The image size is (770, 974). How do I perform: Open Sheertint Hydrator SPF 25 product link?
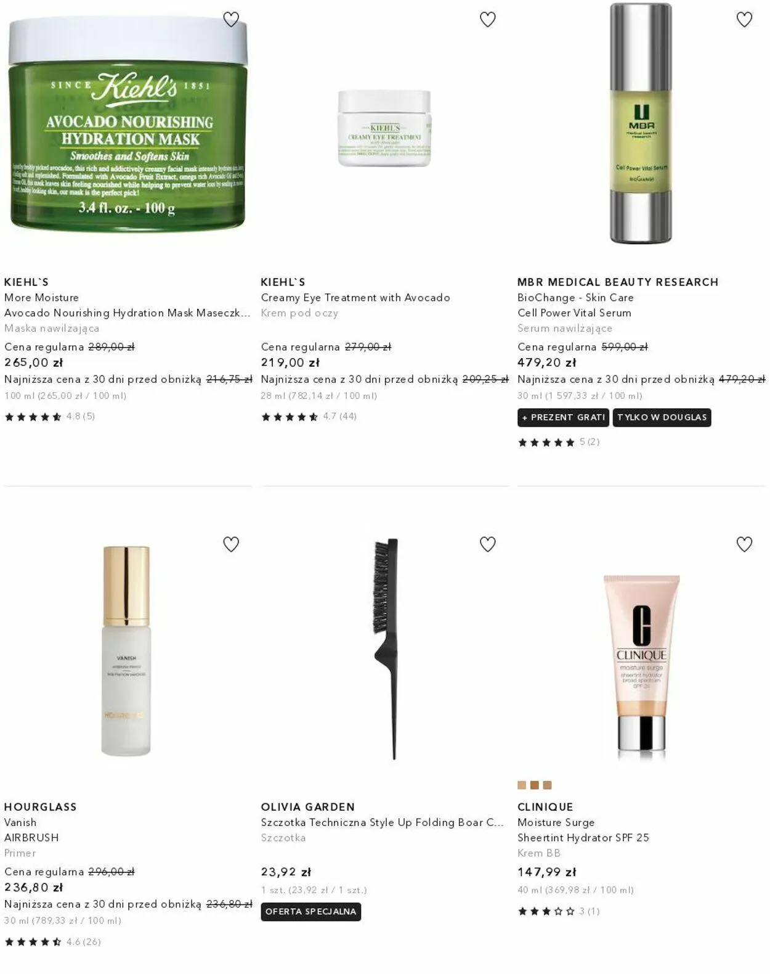tap(583, 838)
